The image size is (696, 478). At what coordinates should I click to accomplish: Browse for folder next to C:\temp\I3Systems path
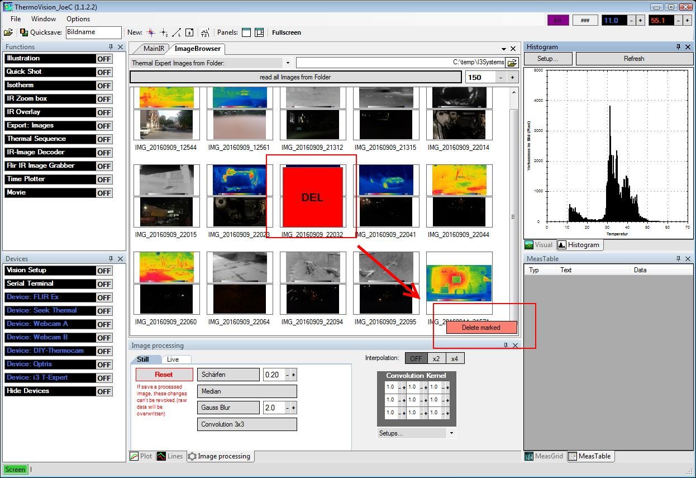pyautogui.click(x=512, y=63)
